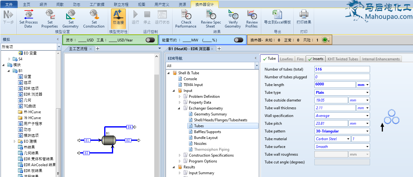Toggle the energy savings (能量节约) switch
Screen dimensions: 413x177
(239, 40)
